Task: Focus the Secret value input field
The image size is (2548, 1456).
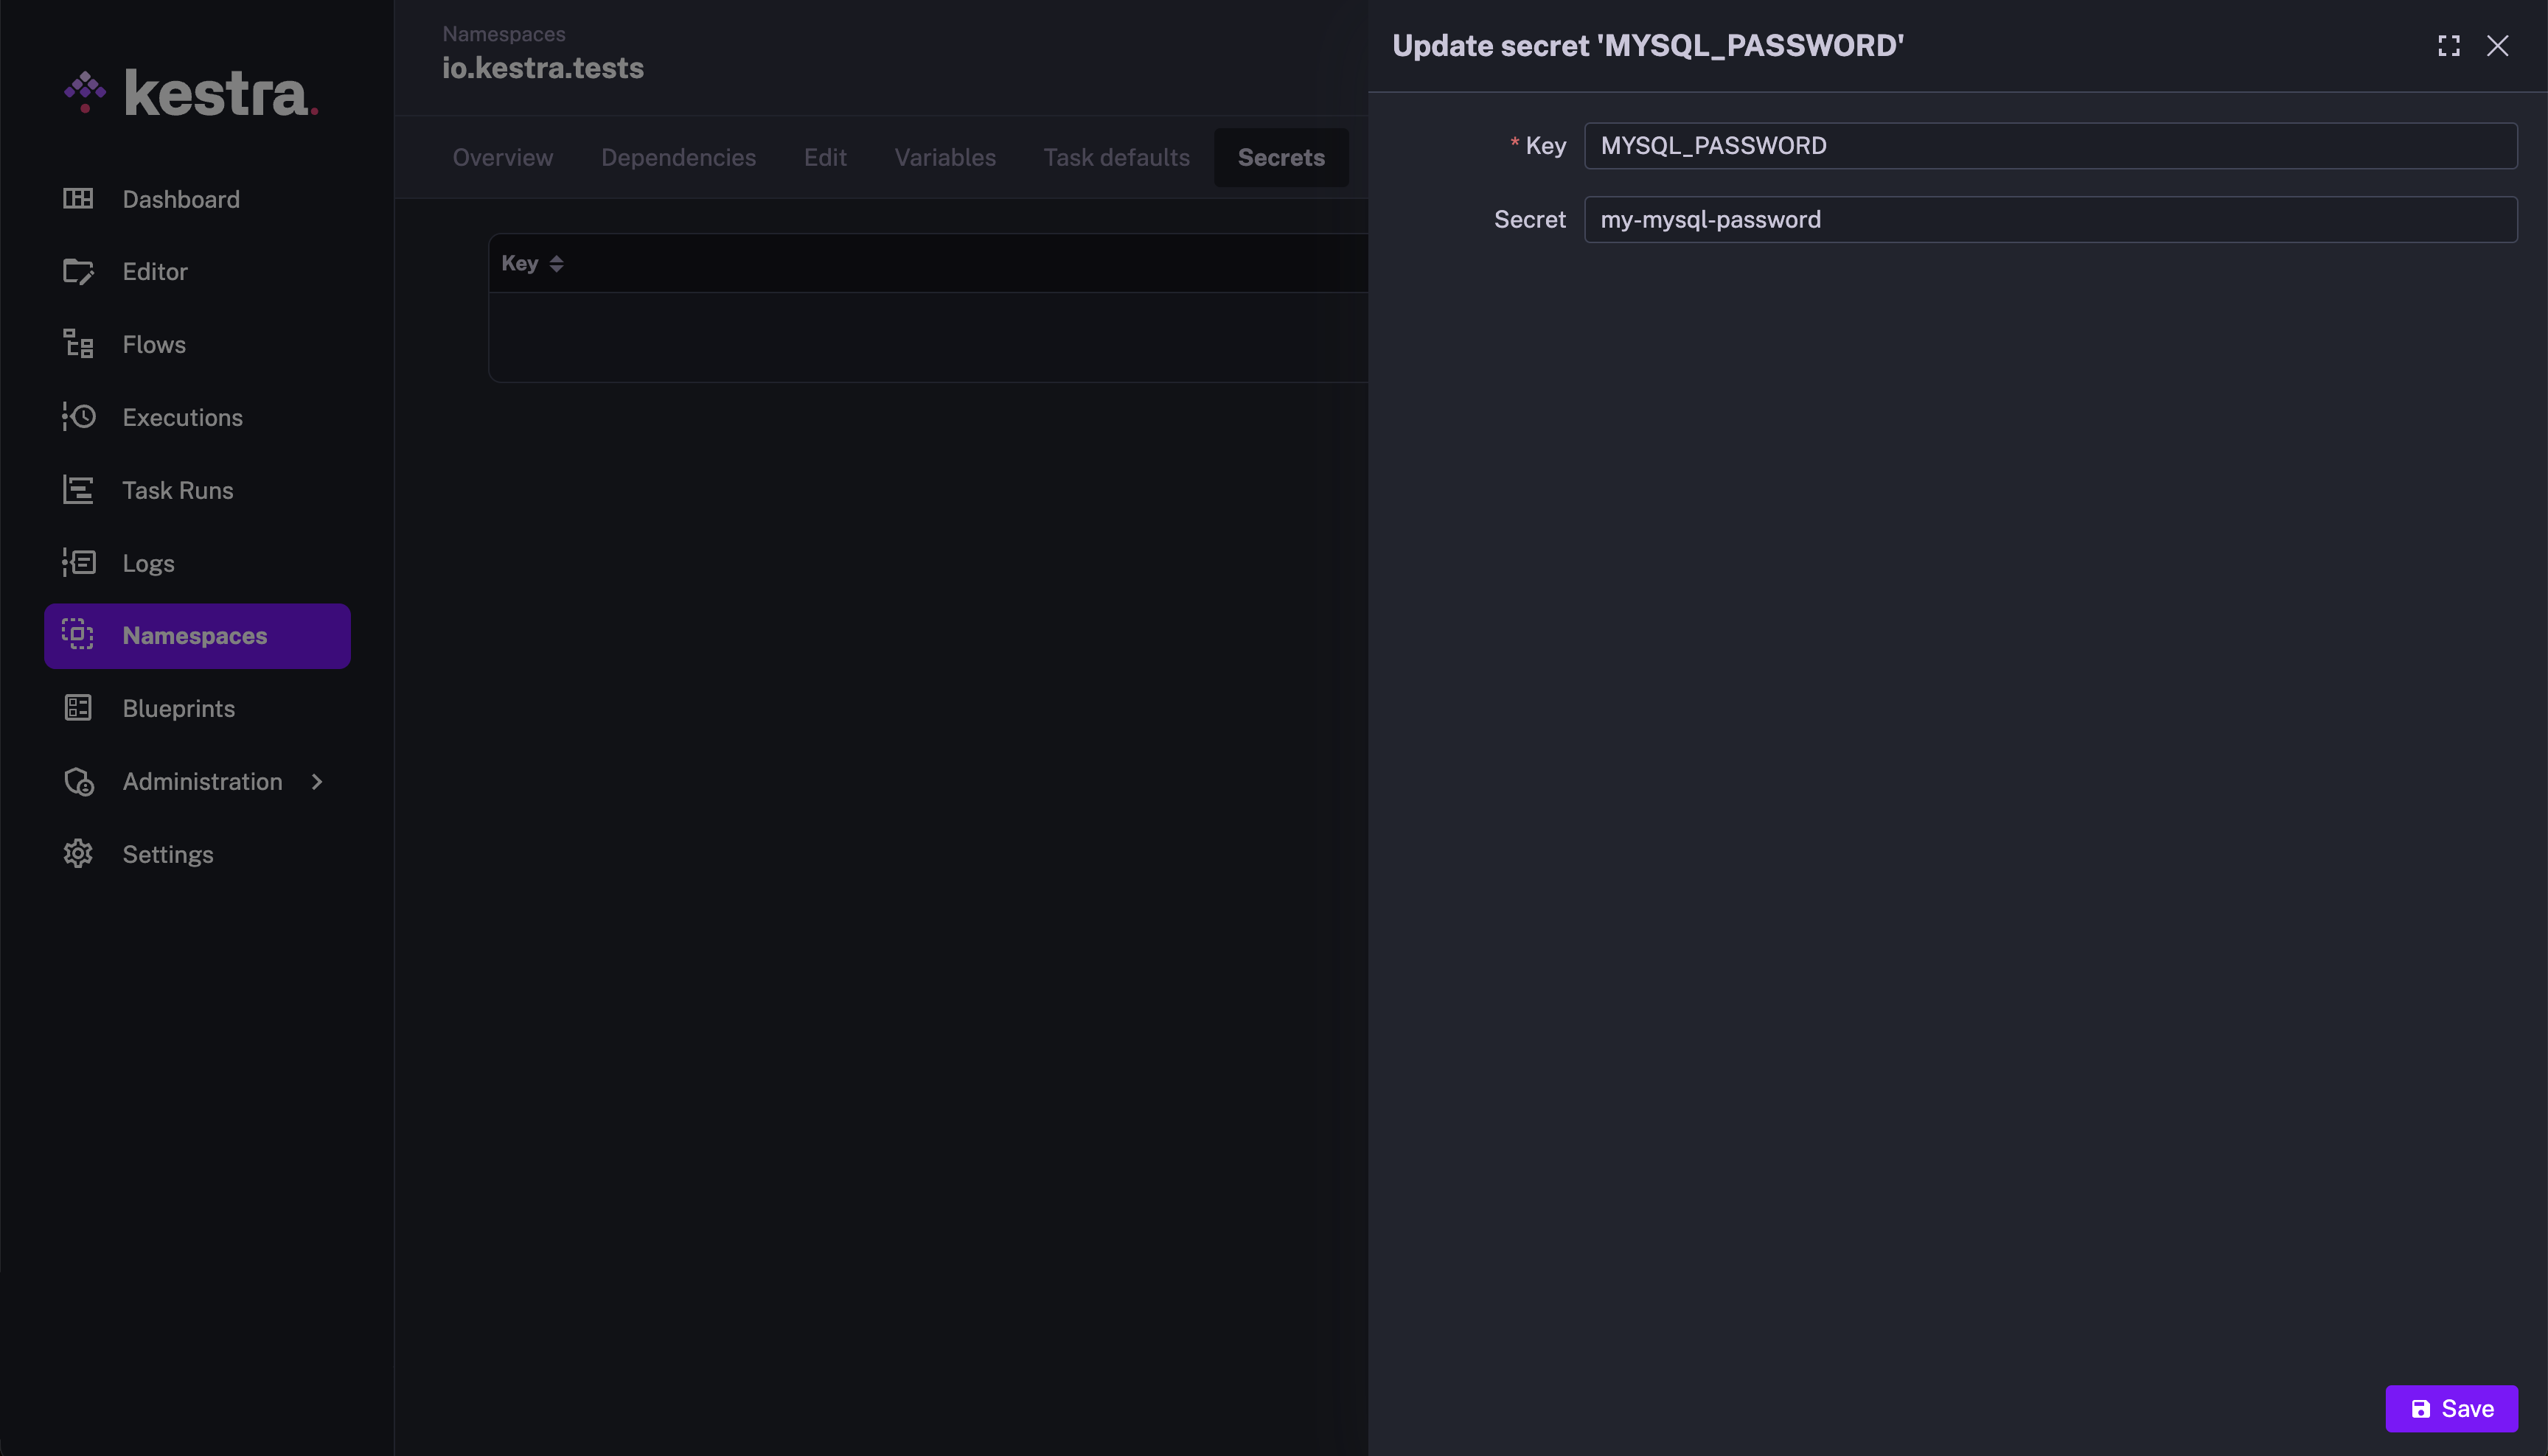Action: (x=2050, y=220)
